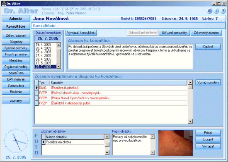
Task: Click the analog clock widget
Action: 16,141
